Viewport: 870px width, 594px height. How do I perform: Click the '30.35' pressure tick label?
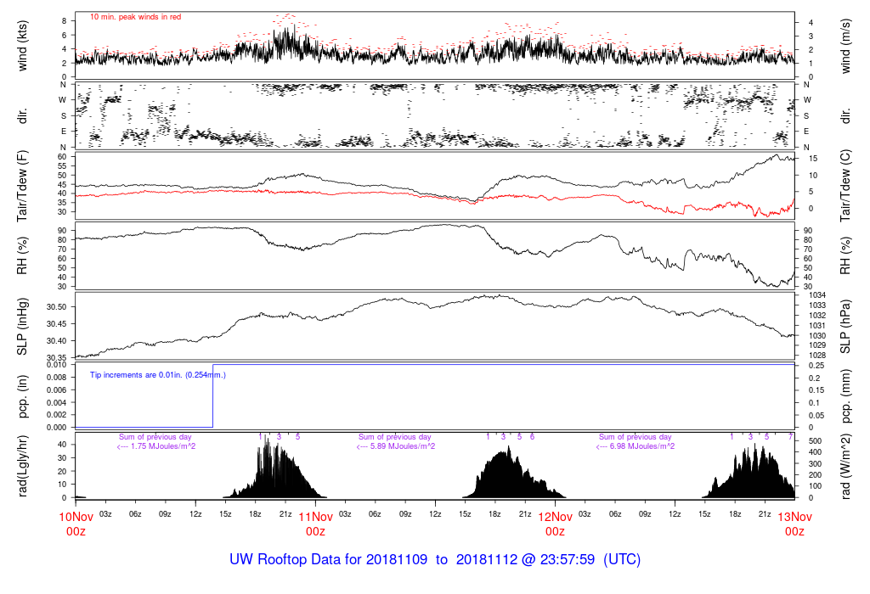click(x=57, y=358)
